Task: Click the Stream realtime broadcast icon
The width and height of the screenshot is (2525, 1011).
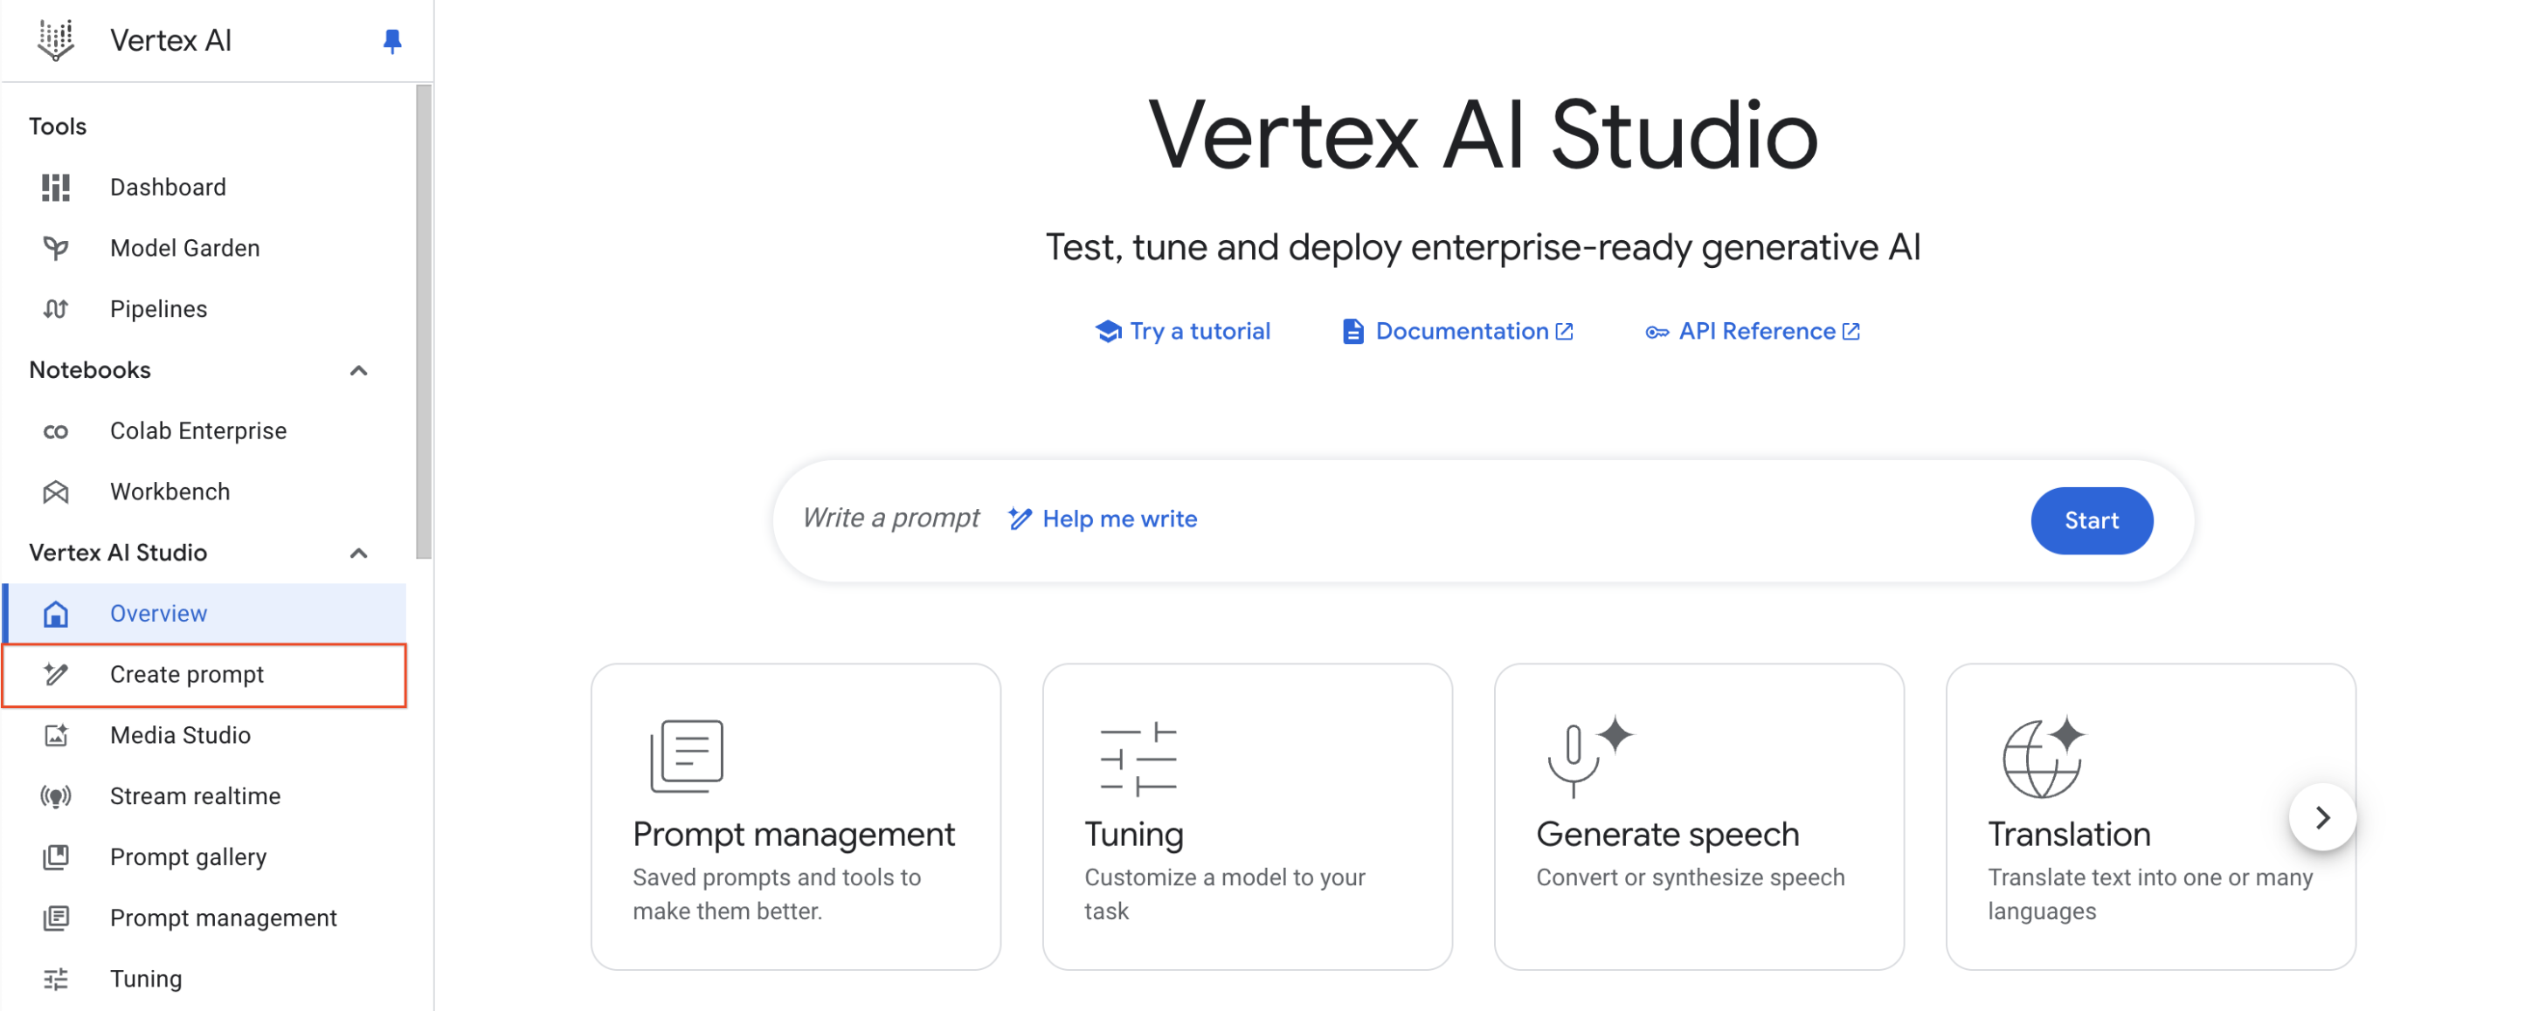Action: [56, 796]
